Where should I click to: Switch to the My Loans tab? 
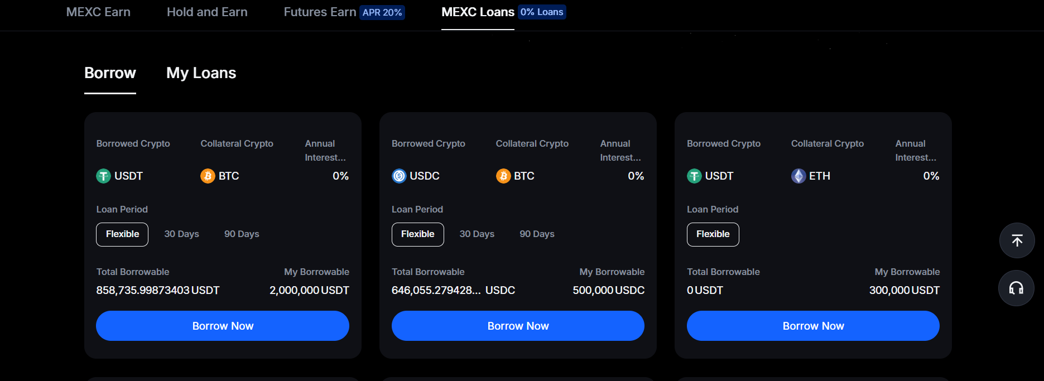coord(201,73)
